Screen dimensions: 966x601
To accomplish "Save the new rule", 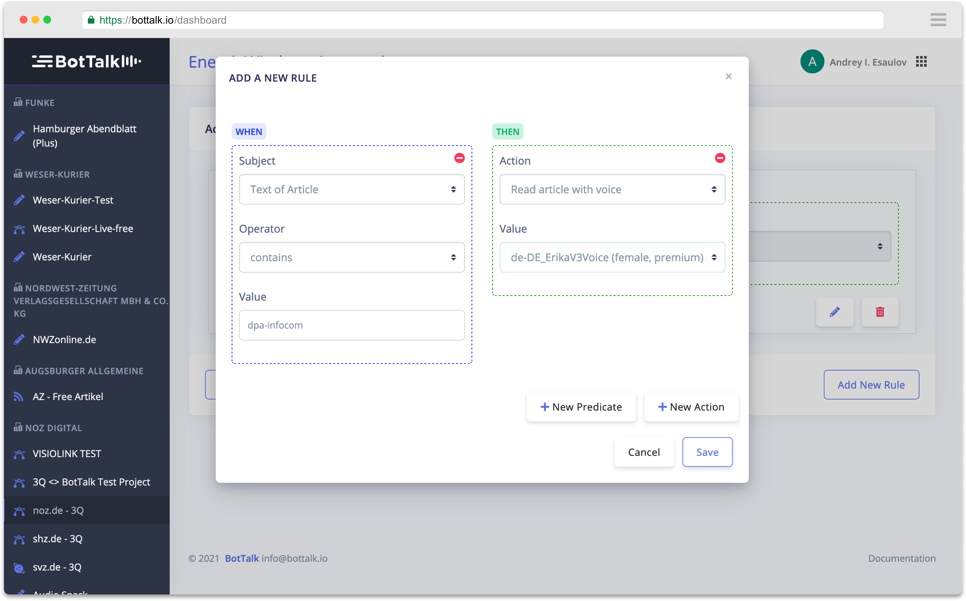I will 707,452.
